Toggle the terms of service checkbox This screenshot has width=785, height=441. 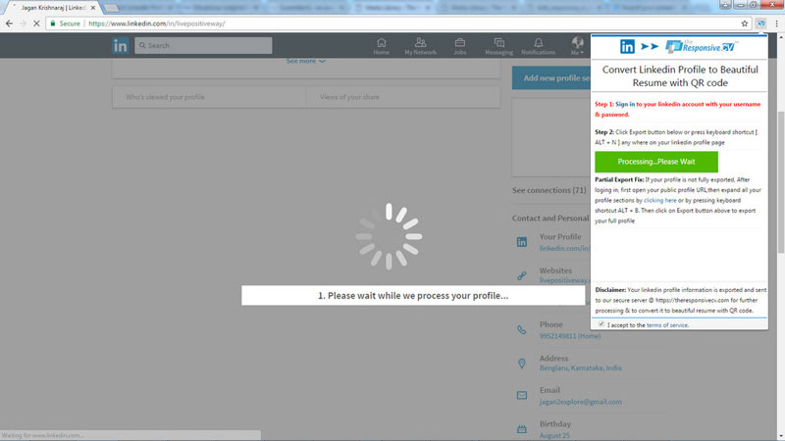pos(602,324)
